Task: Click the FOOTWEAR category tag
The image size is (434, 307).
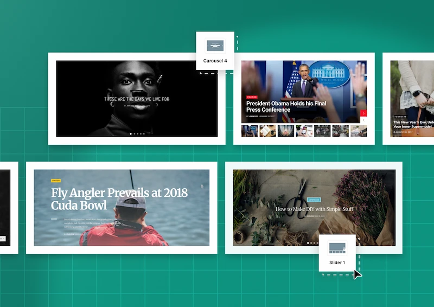Action: click(x=400, y=117)
